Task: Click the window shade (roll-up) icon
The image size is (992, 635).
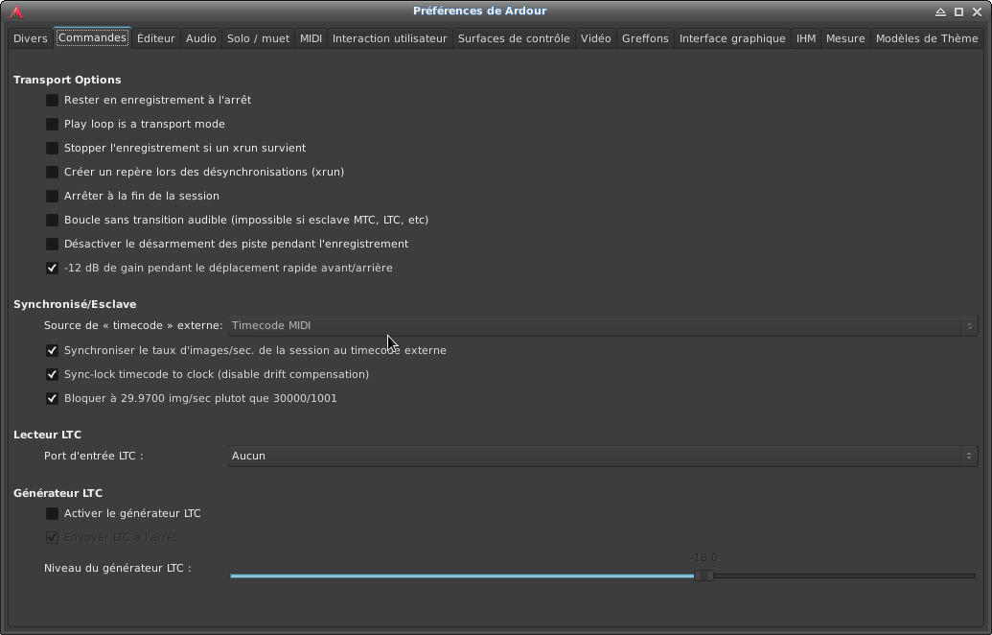Action: coord(941,12)
